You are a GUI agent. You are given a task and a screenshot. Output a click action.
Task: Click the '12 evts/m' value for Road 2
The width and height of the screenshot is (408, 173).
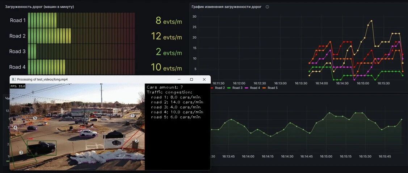pyautogui.click(x=167, y=36)
